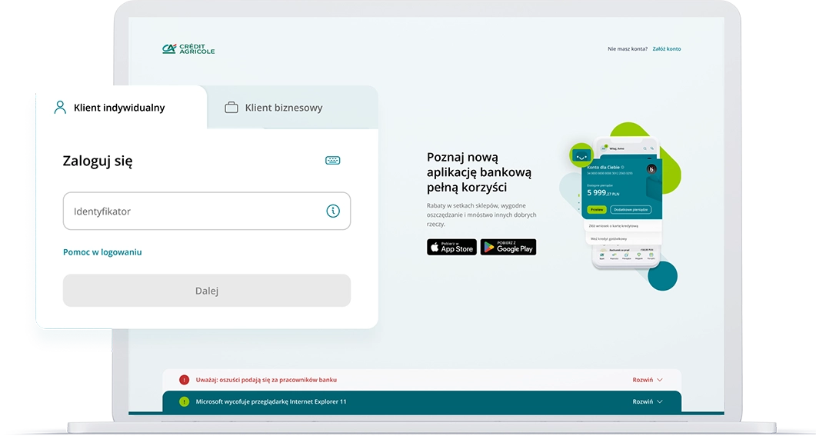Click the Microsoft Internet Explorer 11 notice text
The image size is (816, 436).
coord(271,401)
